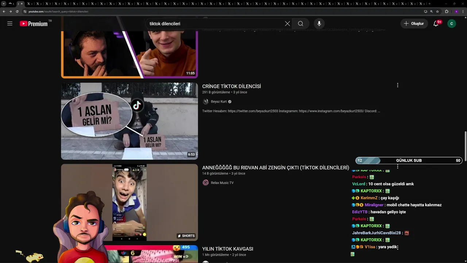Close the active browser tab

tap(22, 4)
